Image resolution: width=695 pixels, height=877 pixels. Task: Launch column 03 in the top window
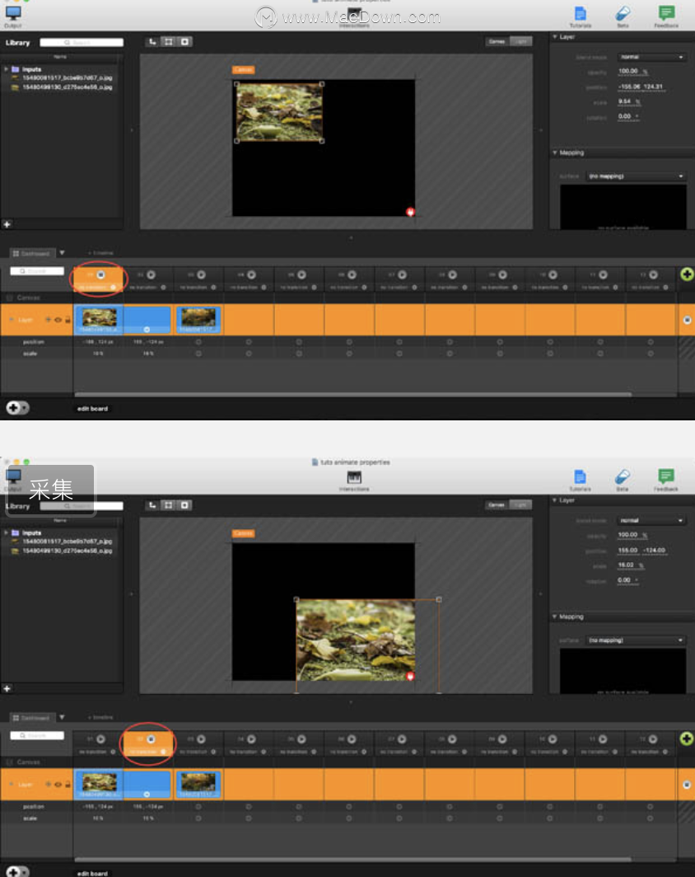pyautogui.click(x=201, y=274)
